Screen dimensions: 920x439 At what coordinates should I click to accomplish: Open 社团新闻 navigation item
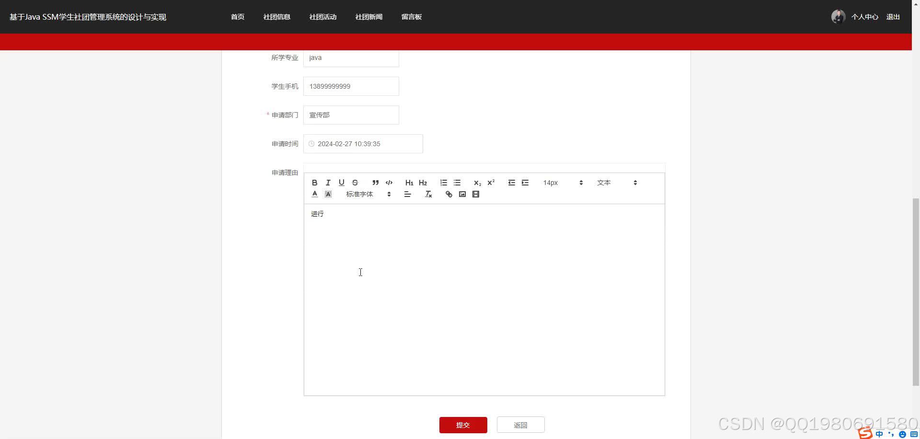(x=369, y=17)
